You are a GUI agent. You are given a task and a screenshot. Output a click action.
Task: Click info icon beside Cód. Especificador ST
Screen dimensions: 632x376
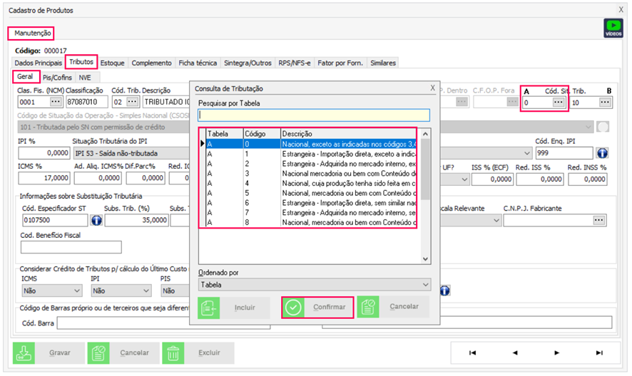coord(97,220)
